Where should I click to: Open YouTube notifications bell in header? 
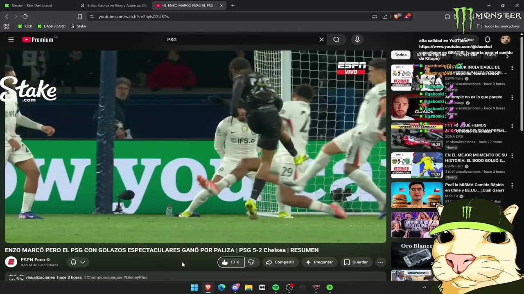click(488, 40)
